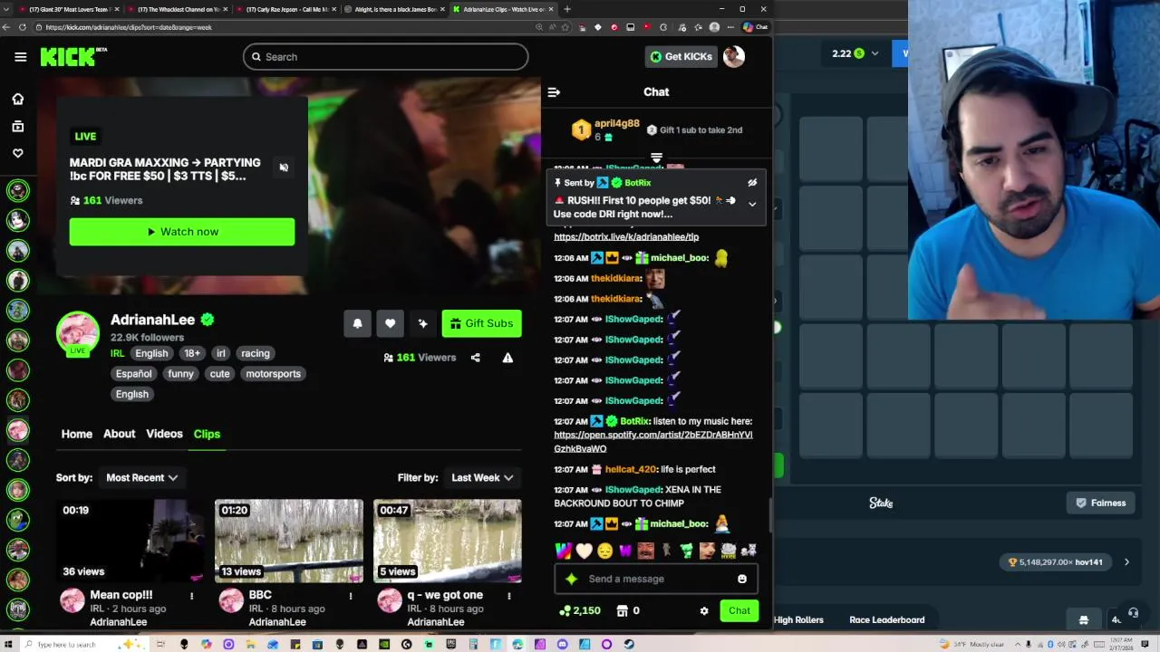Unmute the stream preview speaker icon
The width and height of the screenshot is (1160, 652).
[284, 168]
